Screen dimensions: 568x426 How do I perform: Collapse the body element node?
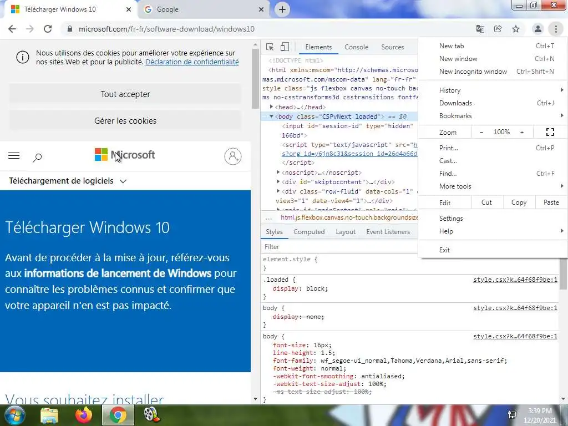pyautogui.click(x=271, y=116)
